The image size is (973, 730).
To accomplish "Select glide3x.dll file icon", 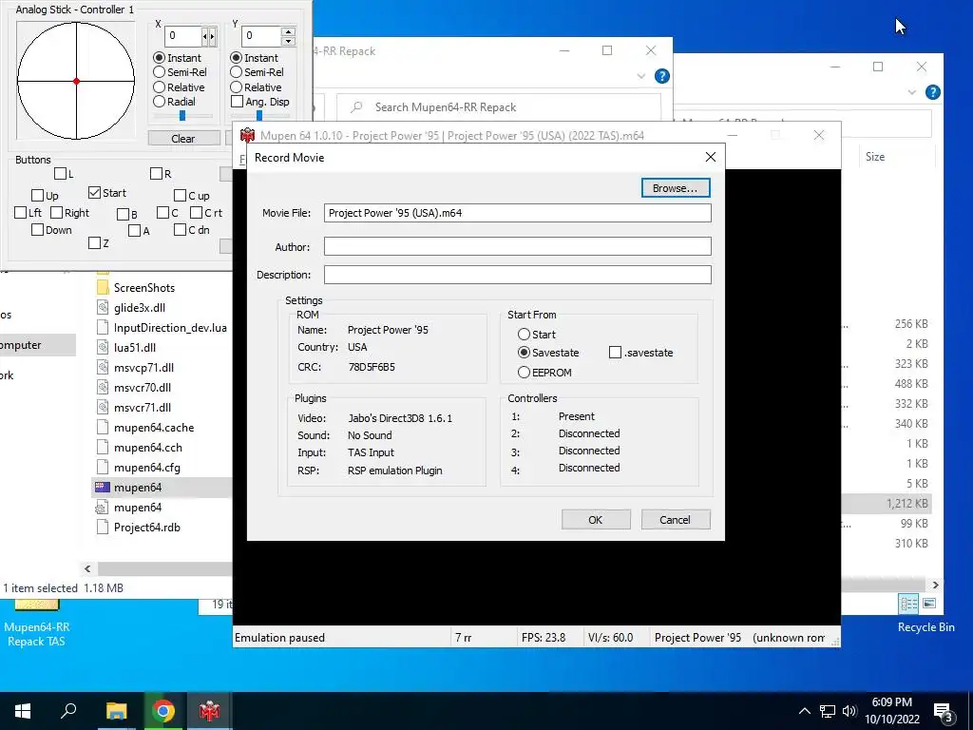I will tap(103, 307).
